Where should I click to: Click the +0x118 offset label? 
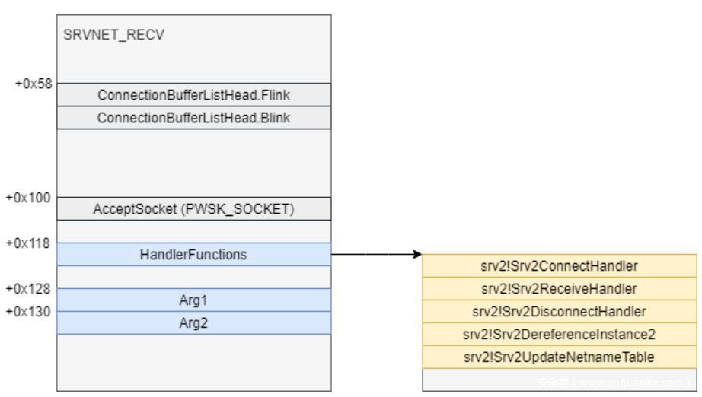[28, 243]
